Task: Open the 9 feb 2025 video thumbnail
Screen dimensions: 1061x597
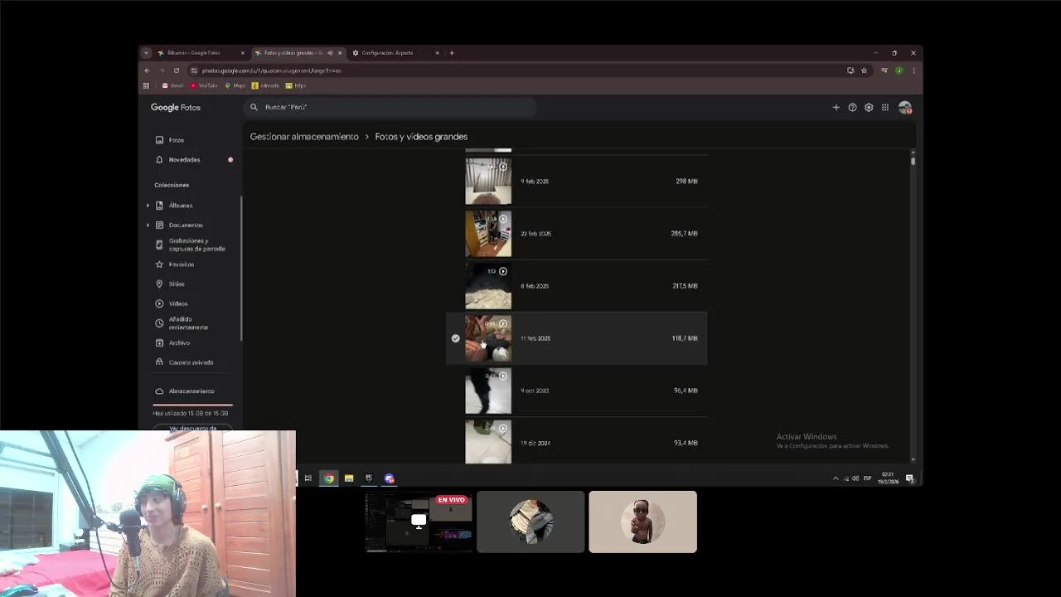Action: [488, 181]
